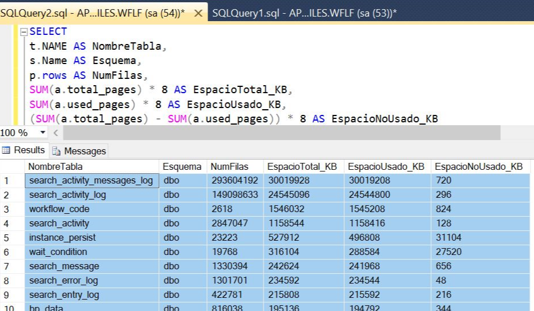
Task: Click the SELECT keyword in editor
Action: point(48,31)
